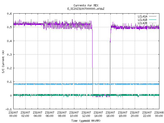Click the 231007 14:00 x-axis label

[98, 114]
